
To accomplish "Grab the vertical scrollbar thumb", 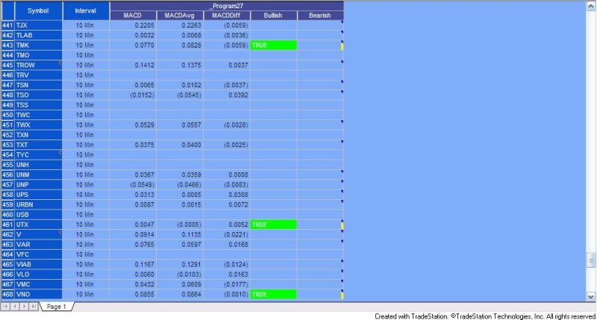I will [x=590, y=260].
